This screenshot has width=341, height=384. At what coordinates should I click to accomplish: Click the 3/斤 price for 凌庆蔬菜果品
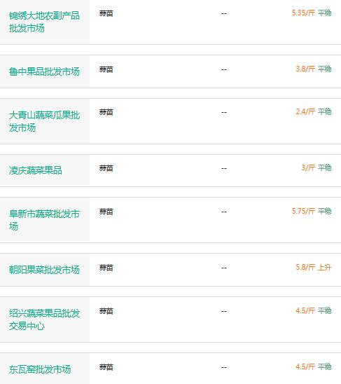[308, 167]
